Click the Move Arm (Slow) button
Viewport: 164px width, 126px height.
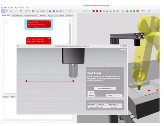pos(96,107)
